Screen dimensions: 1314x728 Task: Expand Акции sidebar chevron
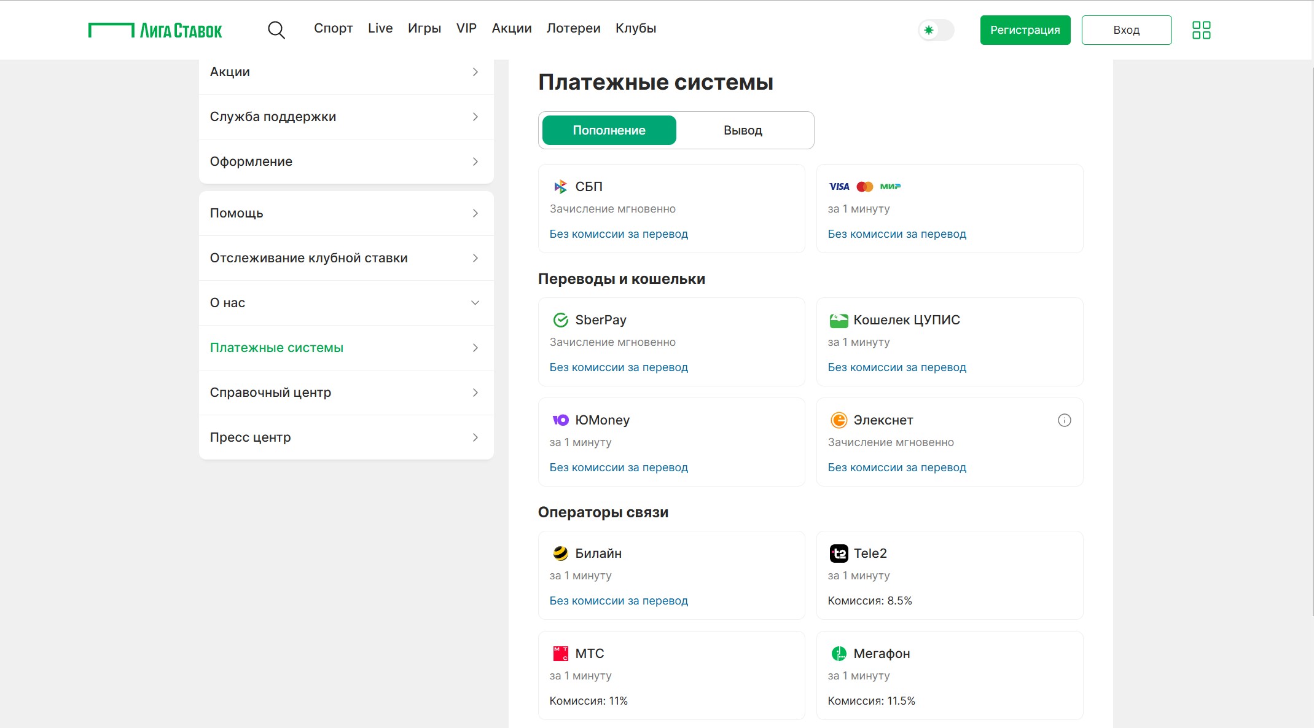point(475,72)
